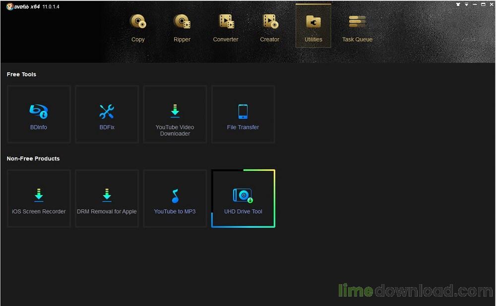Image resolution: width=496 pixels, height=306 pixels.
Task: Open the title bar dropdown menu
Action: (x=466, y=4)
